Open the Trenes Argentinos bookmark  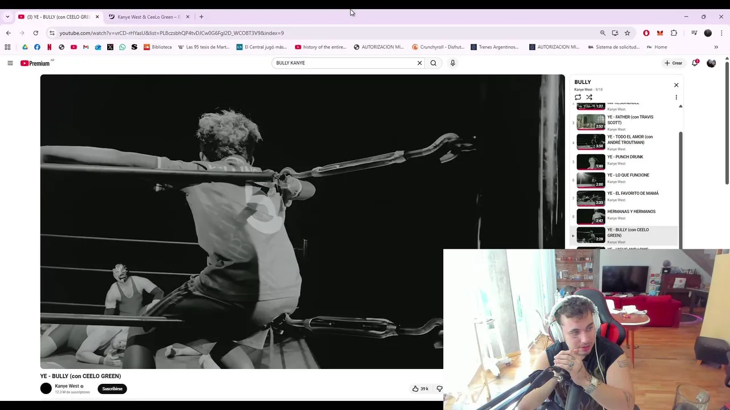[494, 47]
